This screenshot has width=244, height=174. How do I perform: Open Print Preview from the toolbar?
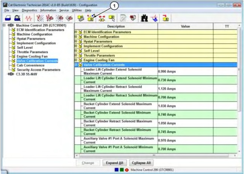pos(17,18)
